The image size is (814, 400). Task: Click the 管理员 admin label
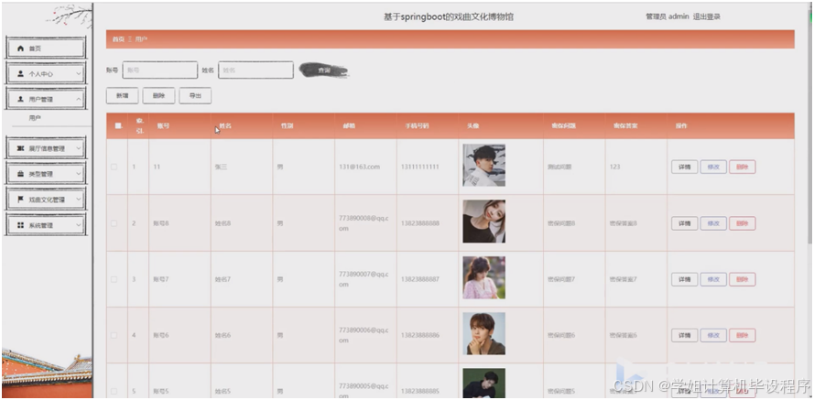pyautogui.click(x=667, y=16)
